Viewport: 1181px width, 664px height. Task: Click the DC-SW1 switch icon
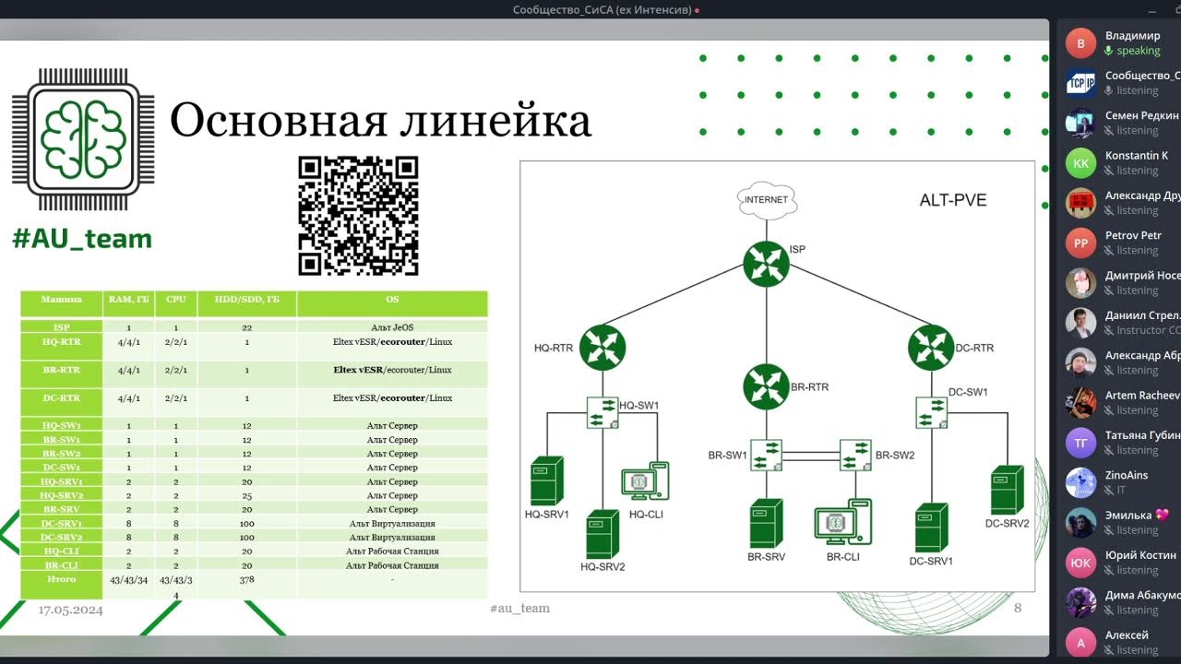coord(930,411)
